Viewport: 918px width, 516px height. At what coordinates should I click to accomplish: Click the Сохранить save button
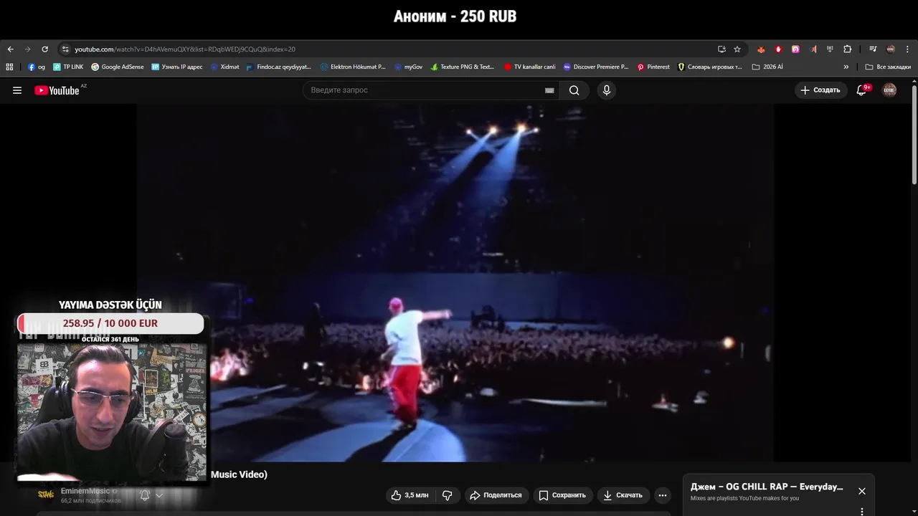(x=563, y=495)
